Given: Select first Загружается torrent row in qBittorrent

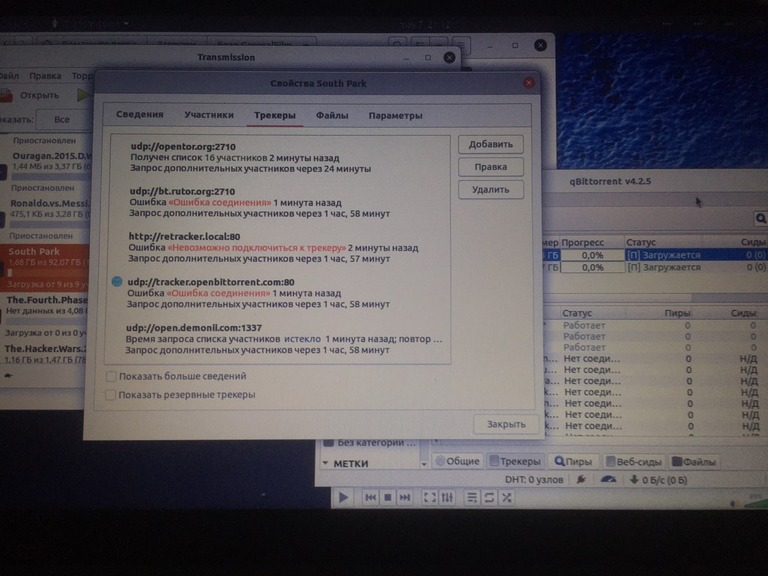Looking at the screenshot, I should [655, 255].
